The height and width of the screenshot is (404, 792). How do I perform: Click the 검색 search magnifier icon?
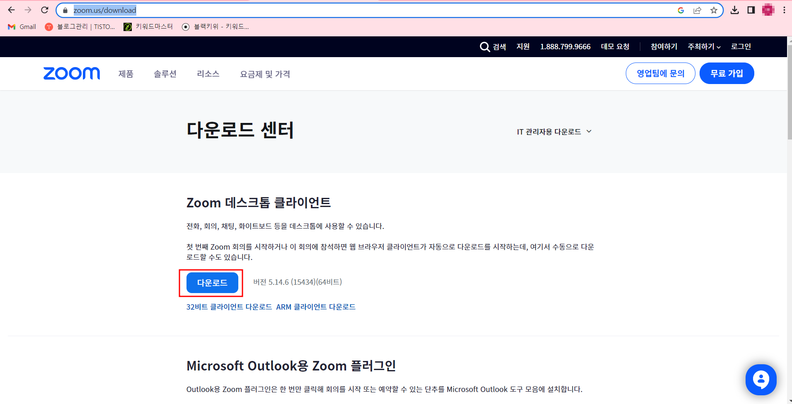484,47
